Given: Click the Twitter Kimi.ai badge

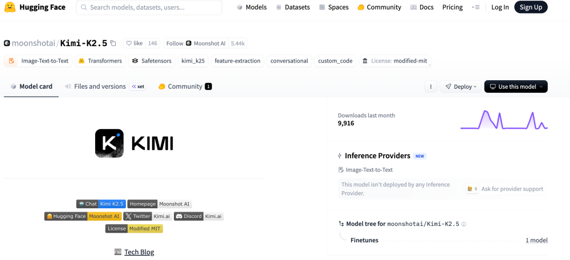Looking at the screenshot, I should [147, 216].
